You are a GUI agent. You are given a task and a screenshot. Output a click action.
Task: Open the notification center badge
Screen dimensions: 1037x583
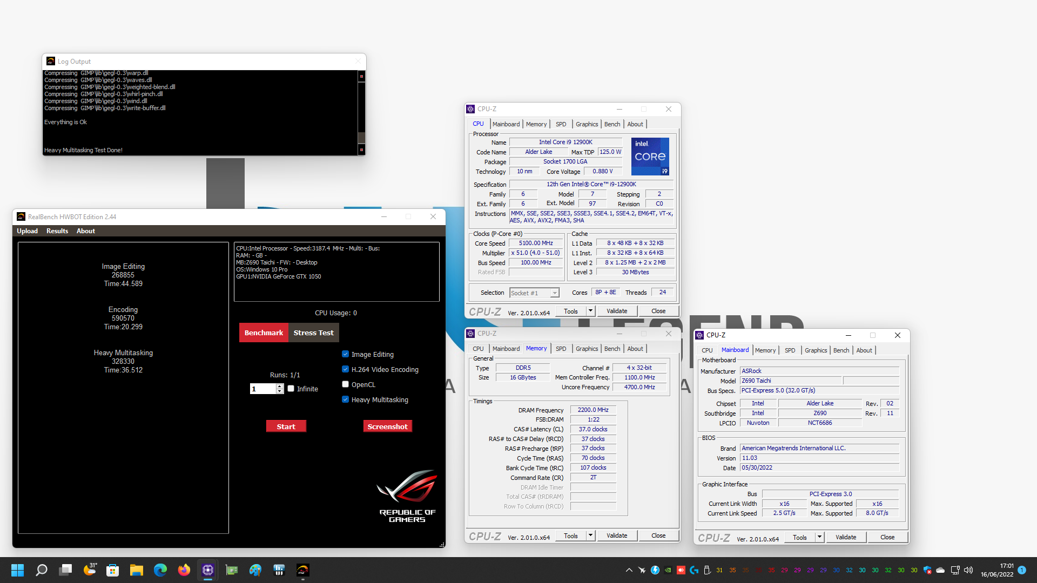[1022, 570]
